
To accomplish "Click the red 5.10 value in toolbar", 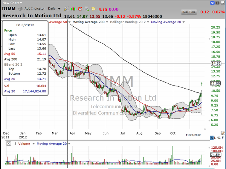I will tap(103, 10).
